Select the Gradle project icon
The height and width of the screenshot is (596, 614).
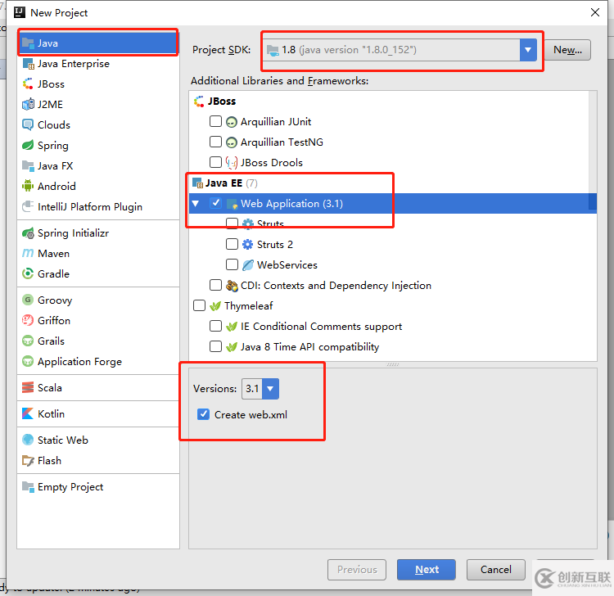[x=28, y=273]
